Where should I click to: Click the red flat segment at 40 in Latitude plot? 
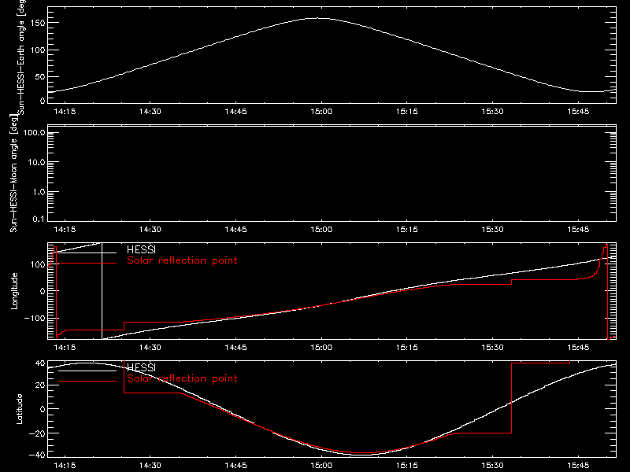540,363
